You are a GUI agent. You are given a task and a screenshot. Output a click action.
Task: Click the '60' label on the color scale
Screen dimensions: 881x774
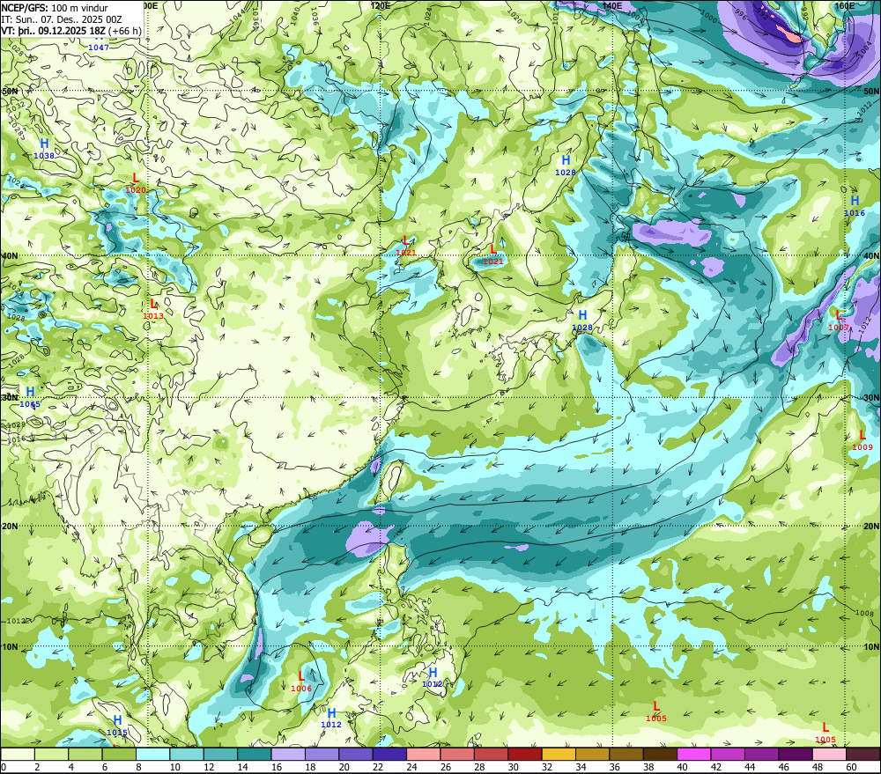click(851, 767)
